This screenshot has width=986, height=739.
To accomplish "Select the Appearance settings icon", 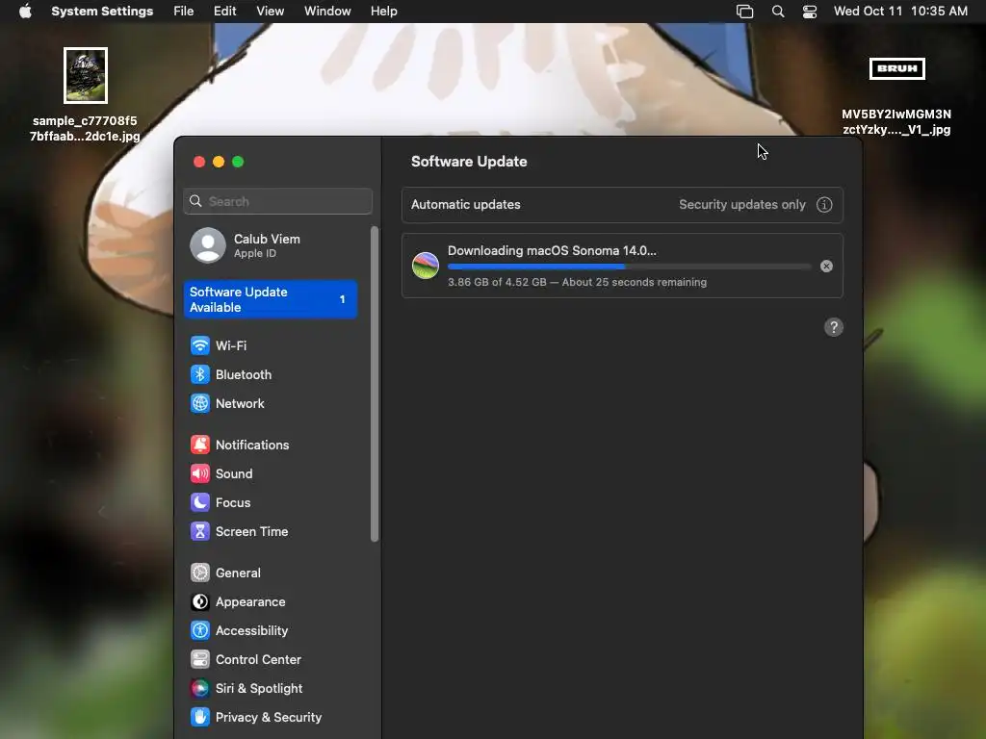I will [x=200, y=602].
